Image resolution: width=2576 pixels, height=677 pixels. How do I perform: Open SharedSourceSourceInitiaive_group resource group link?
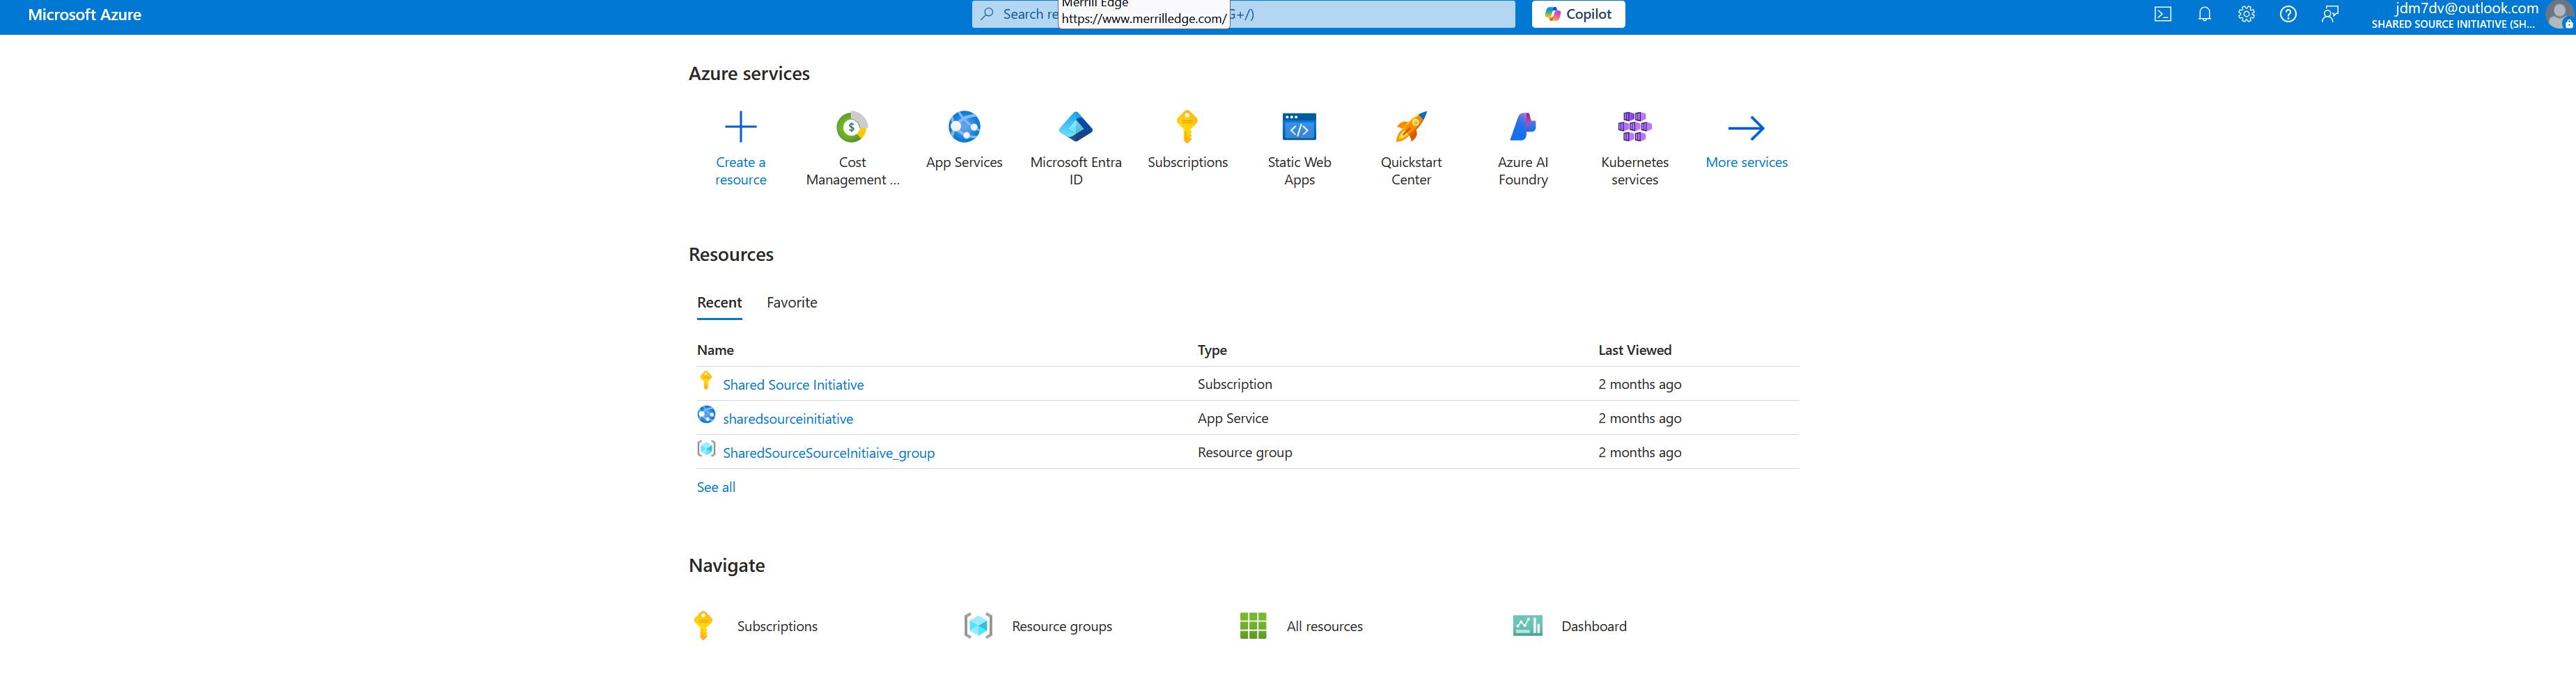(829, 452)
